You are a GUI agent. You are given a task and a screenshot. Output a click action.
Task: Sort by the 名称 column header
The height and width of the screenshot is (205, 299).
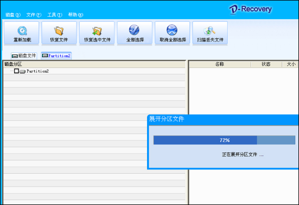(220, 64)
